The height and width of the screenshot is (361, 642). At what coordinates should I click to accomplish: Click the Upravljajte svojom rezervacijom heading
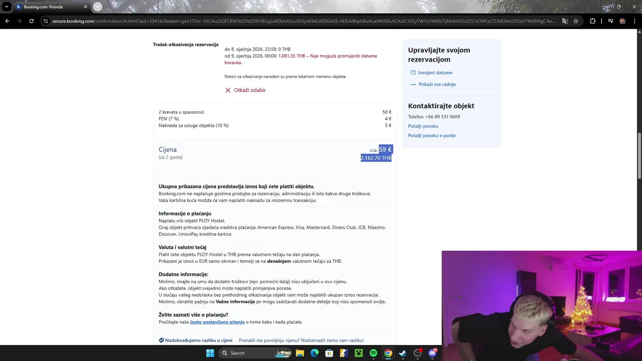click(439, 55)
